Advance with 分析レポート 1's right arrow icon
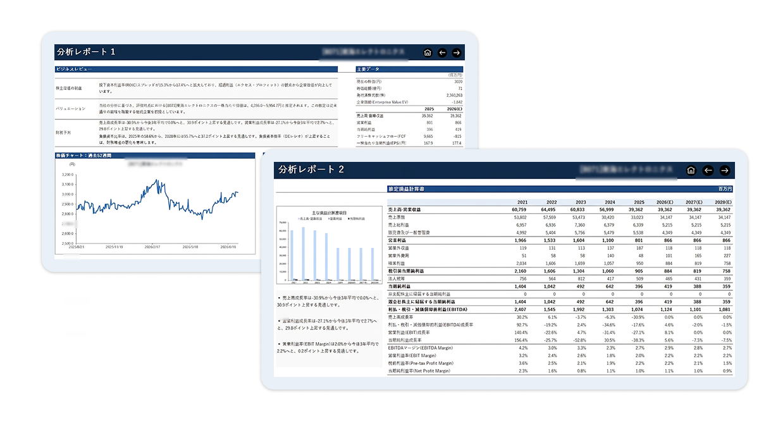Screen dimensions: 759x430 pos(457,52)
